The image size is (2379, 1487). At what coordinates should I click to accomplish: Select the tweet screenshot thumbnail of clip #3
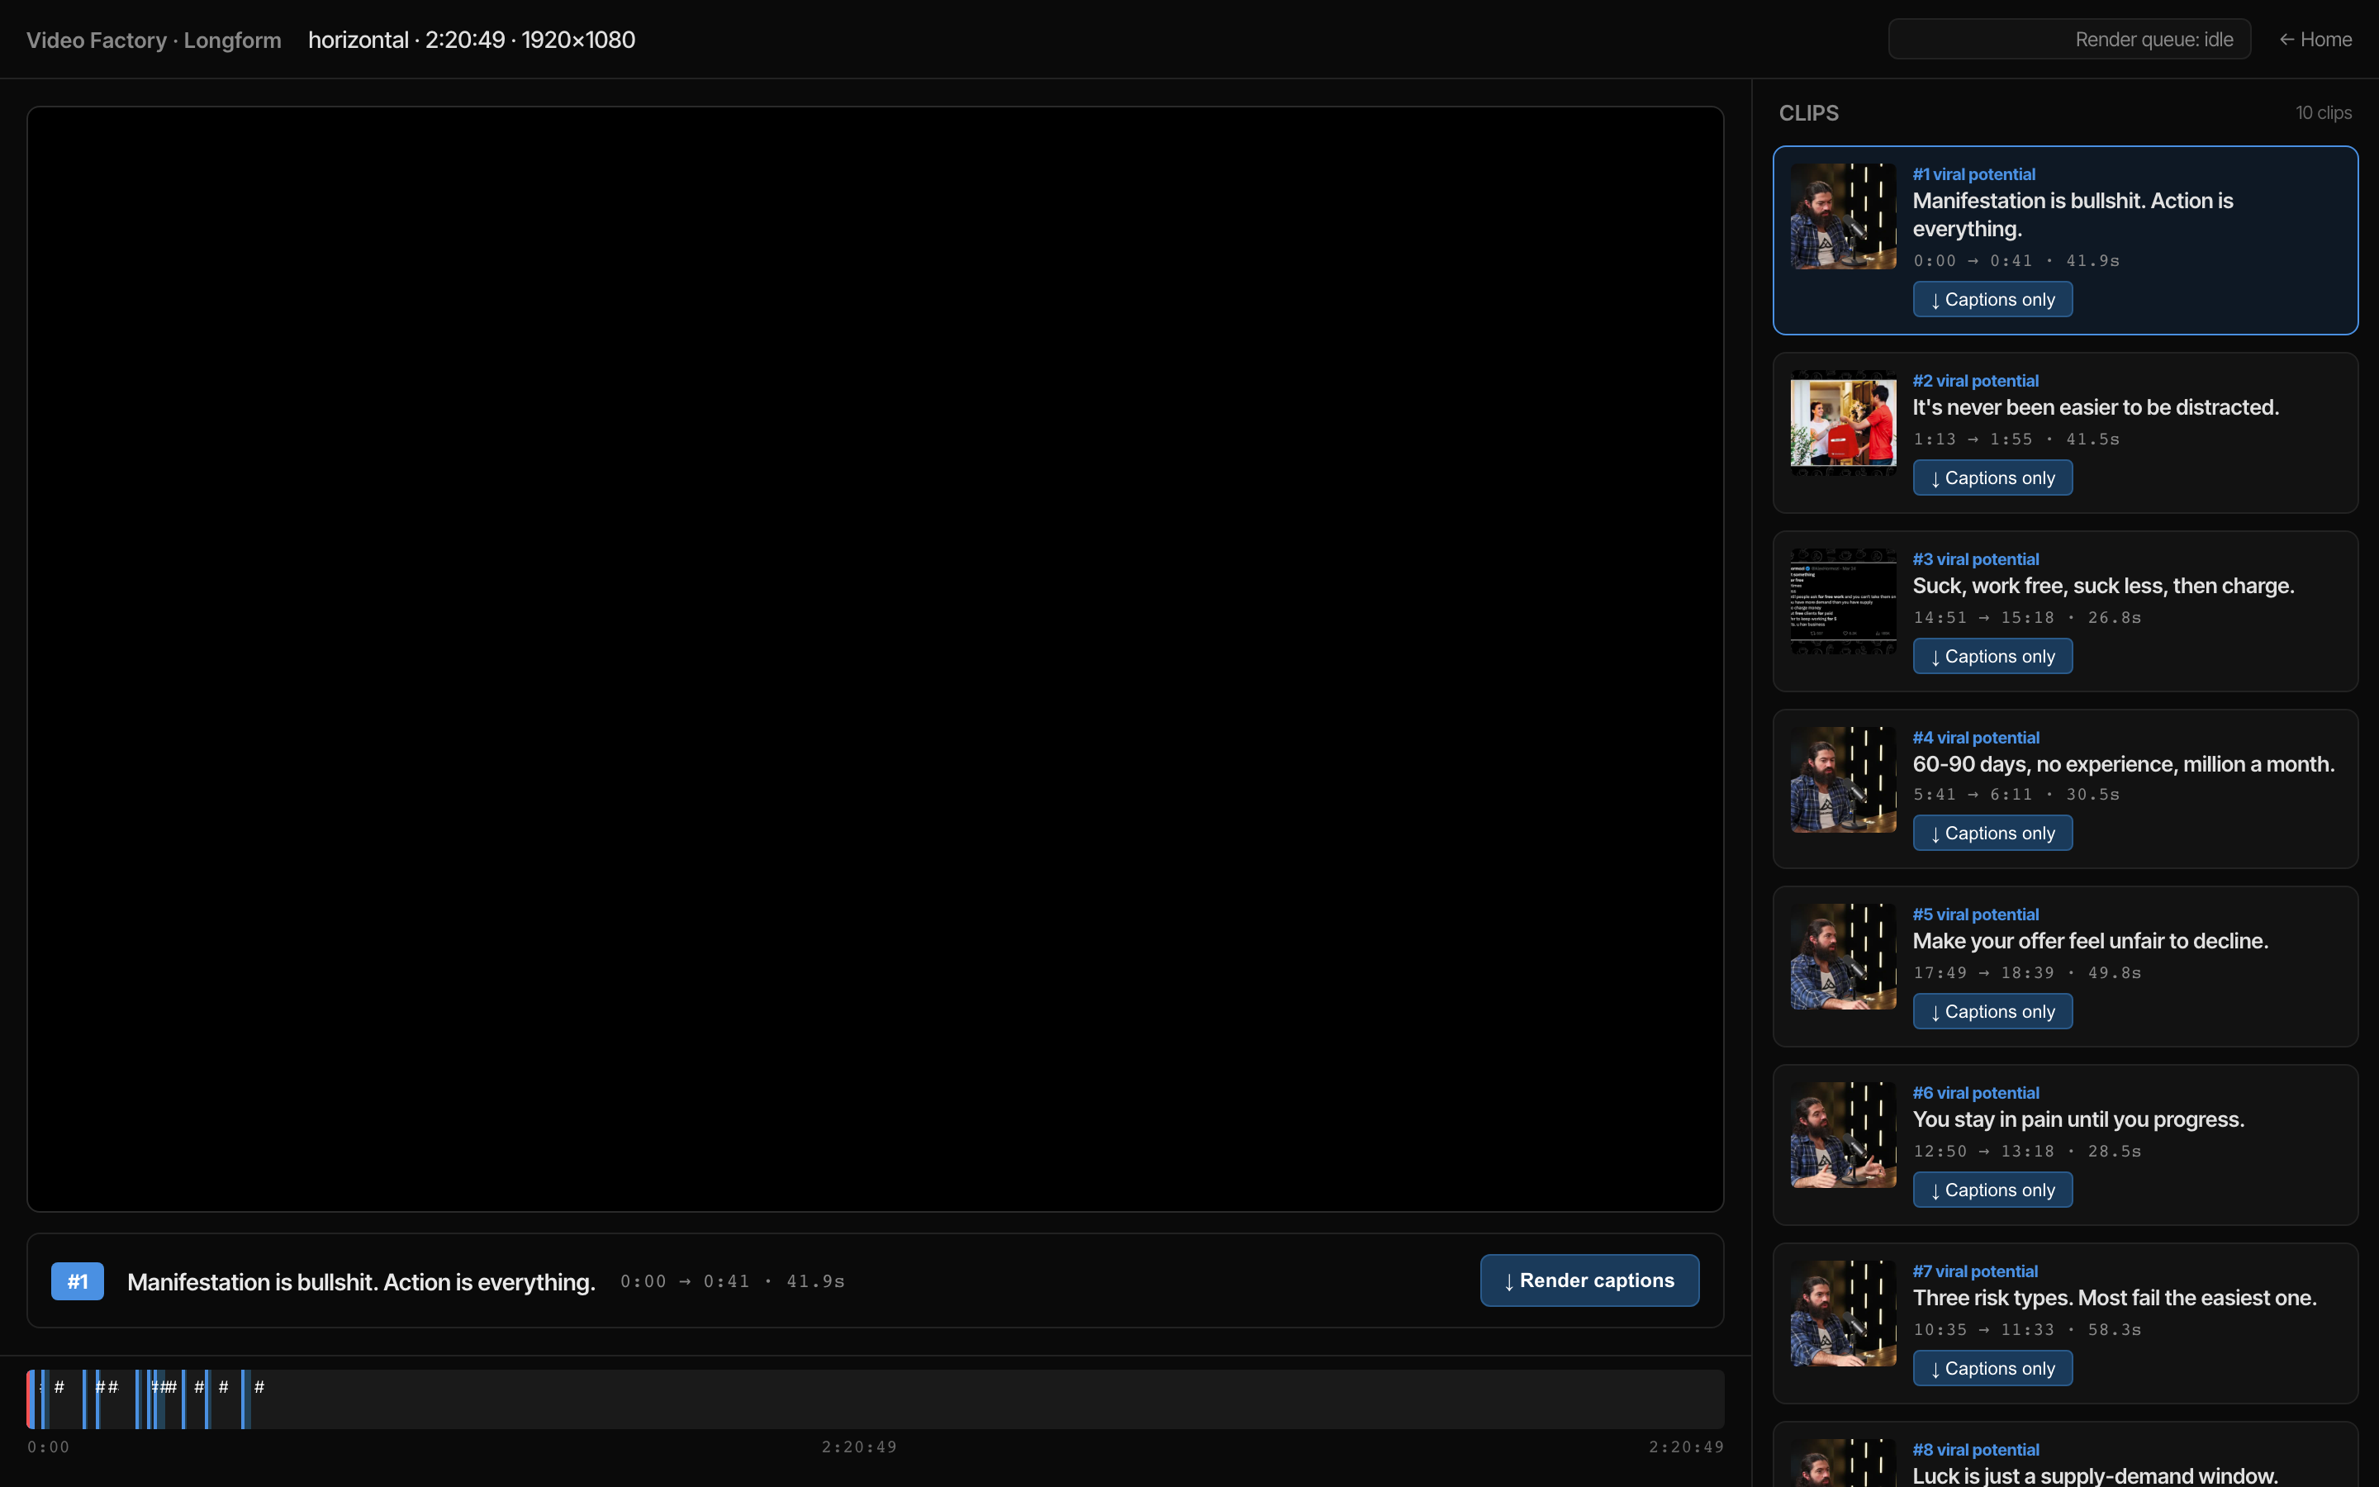(x=1843, y=602)
